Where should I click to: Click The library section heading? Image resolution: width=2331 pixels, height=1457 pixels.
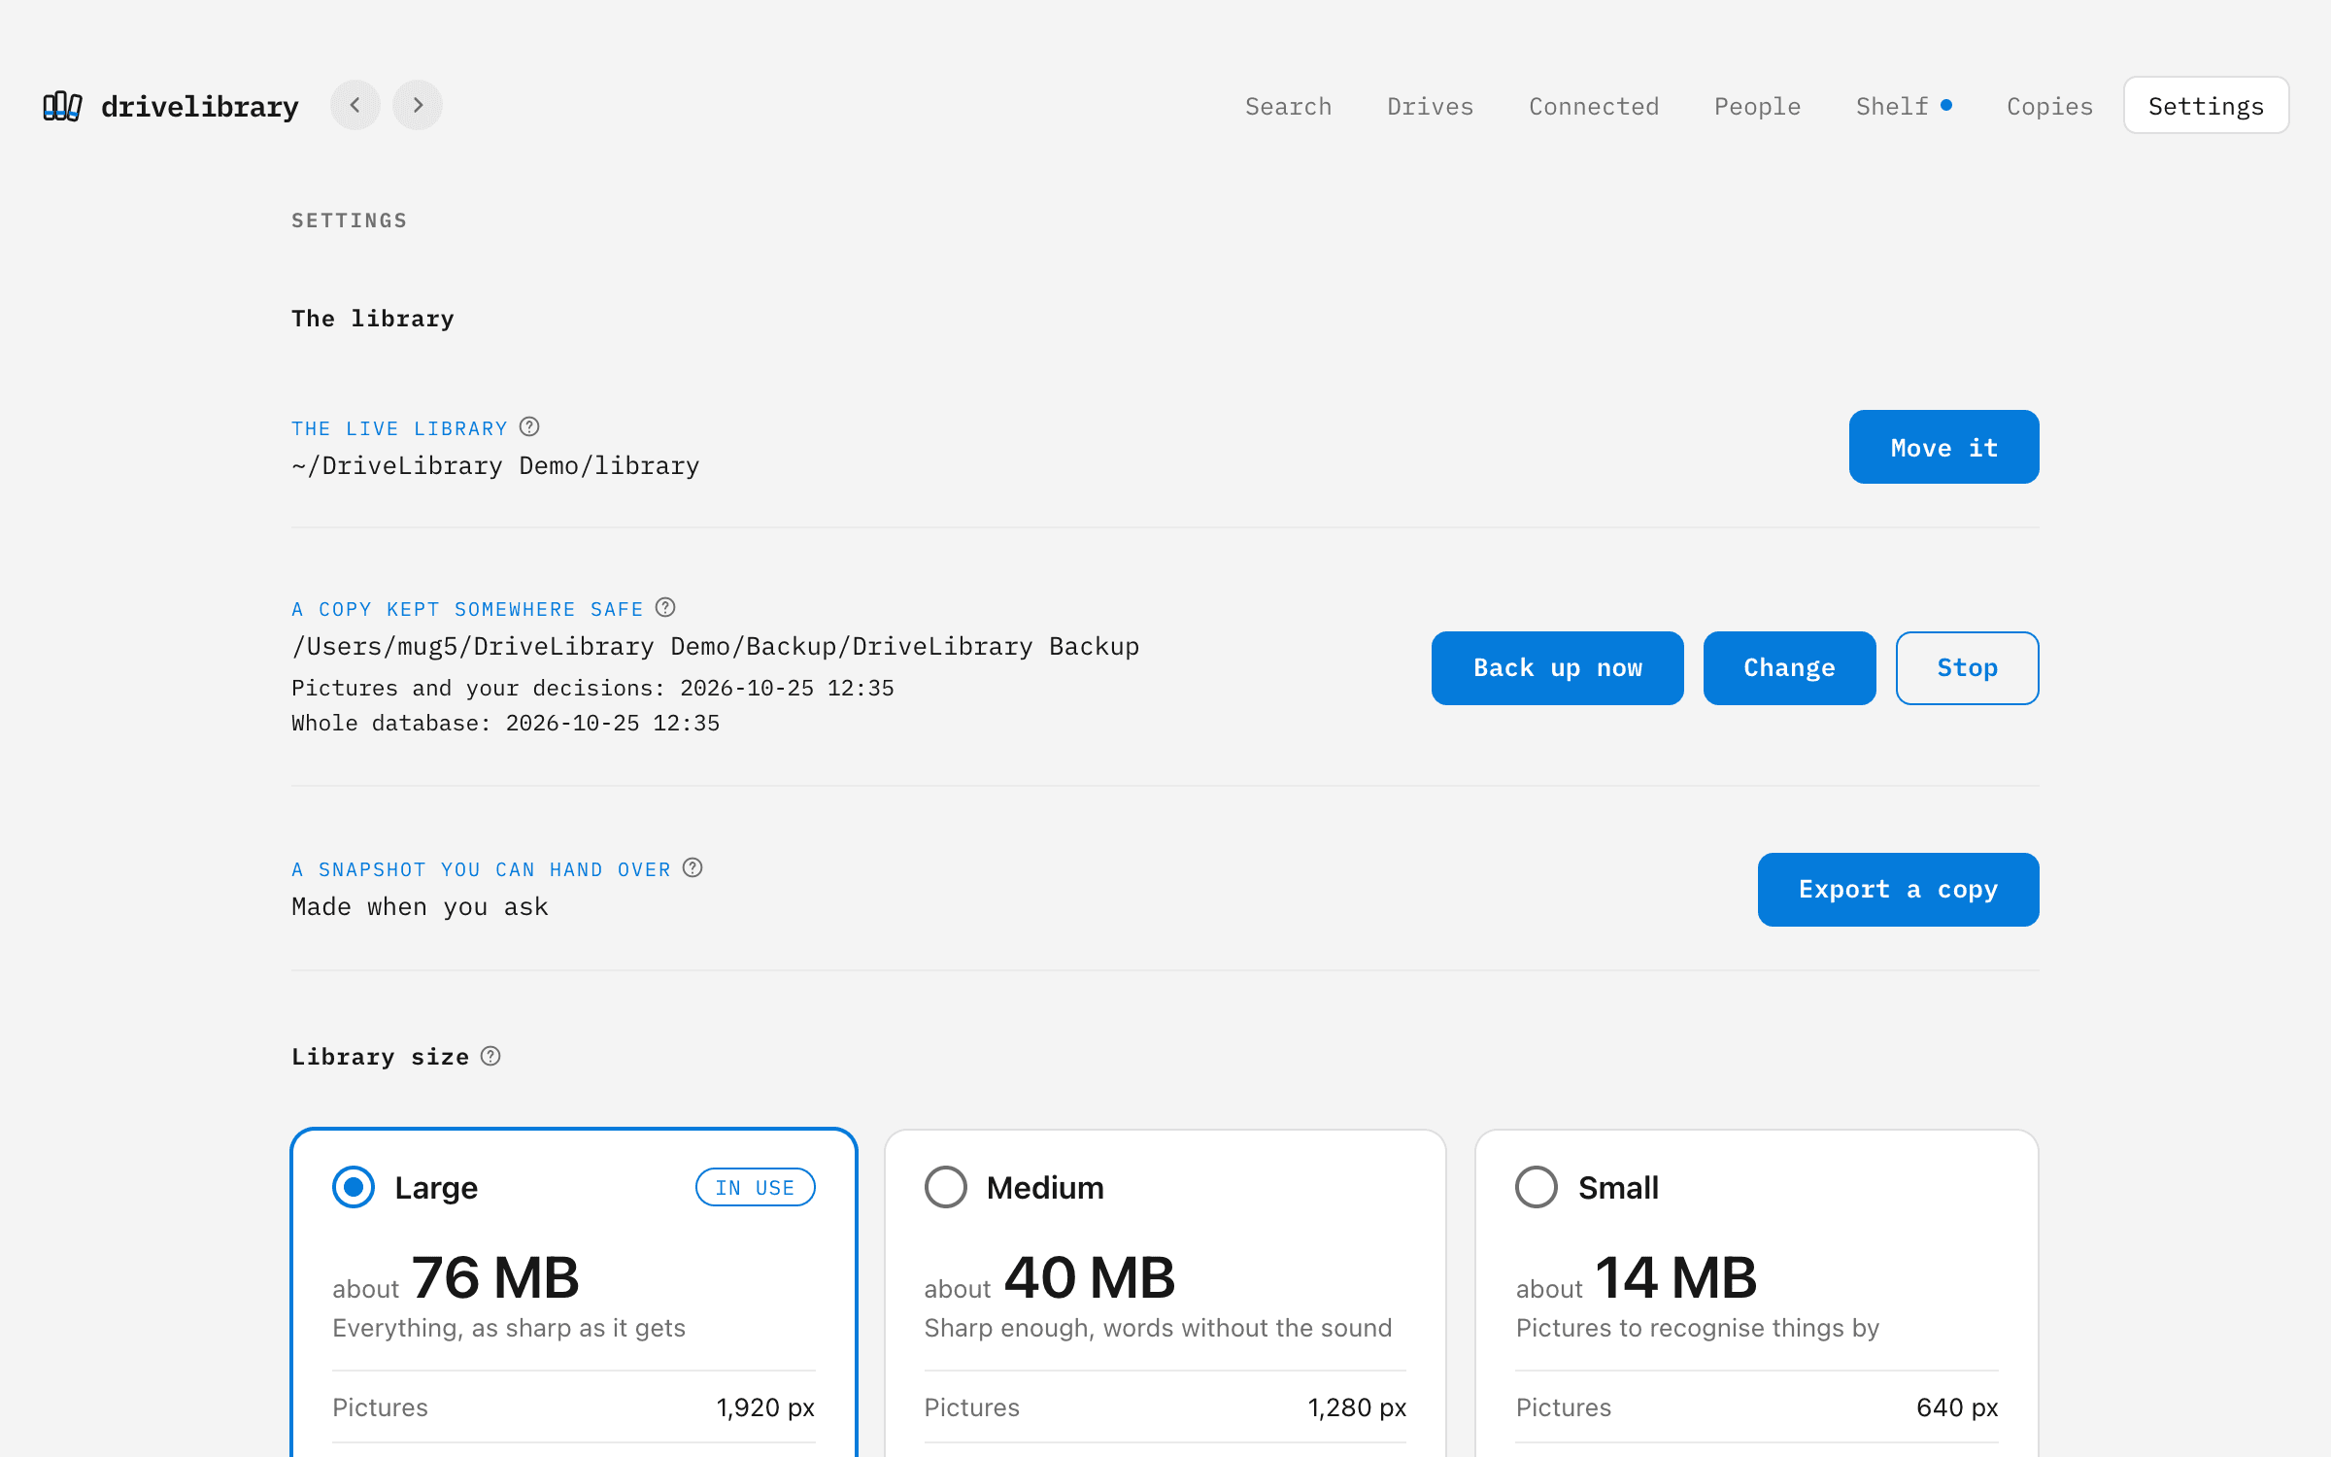(x=373, y=319)
